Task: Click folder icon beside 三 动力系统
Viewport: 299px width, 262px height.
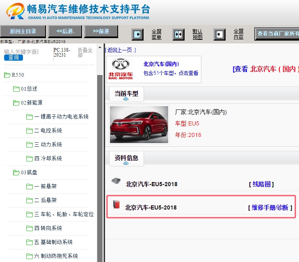Action: click(x=30, y=145)
